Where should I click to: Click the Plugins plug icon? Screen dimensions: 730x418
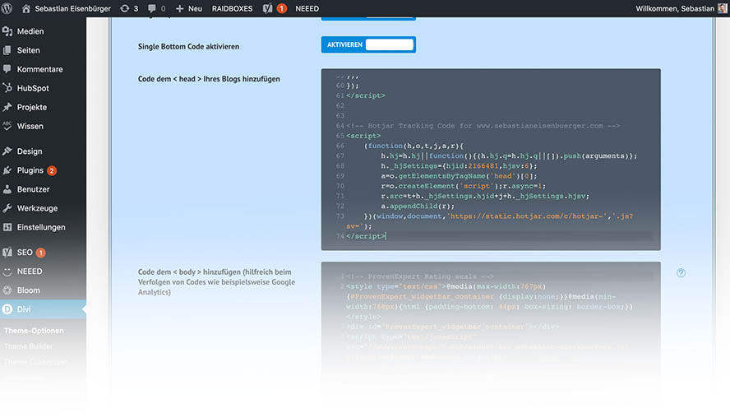(7, 170)
